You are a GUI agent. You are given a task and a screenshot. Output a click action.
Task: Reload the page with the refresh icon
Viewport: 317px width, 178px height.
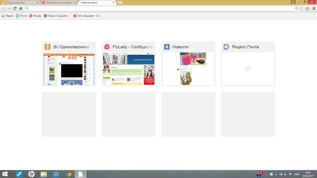pyautogui.click(x=15, y=9)
